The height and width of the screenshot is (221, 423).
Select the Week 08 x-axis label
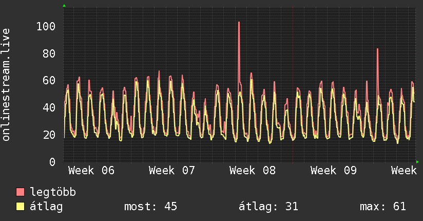(x=253, y=171)
